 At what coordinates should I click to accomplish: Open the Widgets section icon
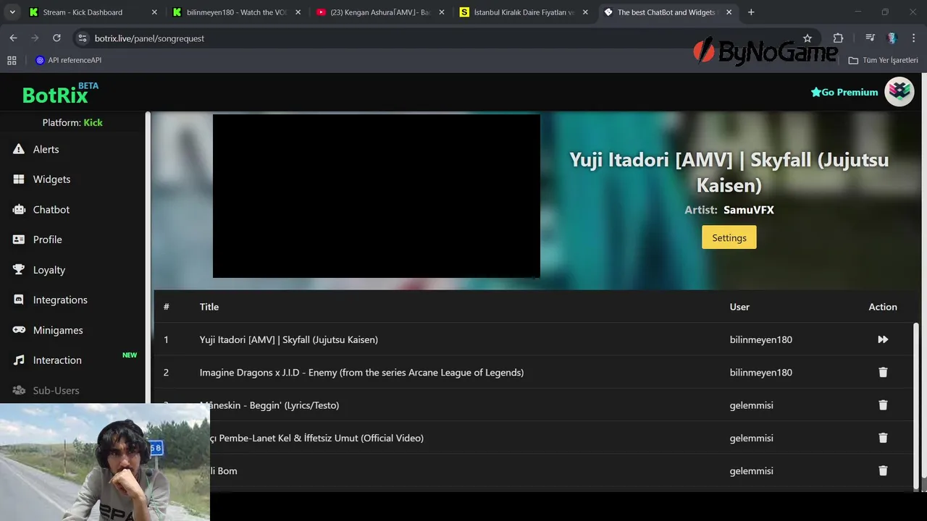coord(19,179)
